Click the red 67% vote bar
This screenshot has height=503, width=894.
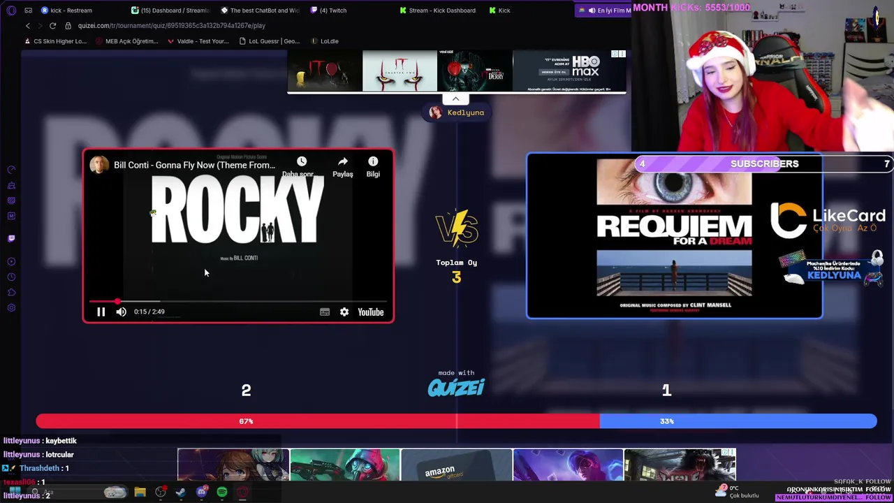(x=318, y=421)
